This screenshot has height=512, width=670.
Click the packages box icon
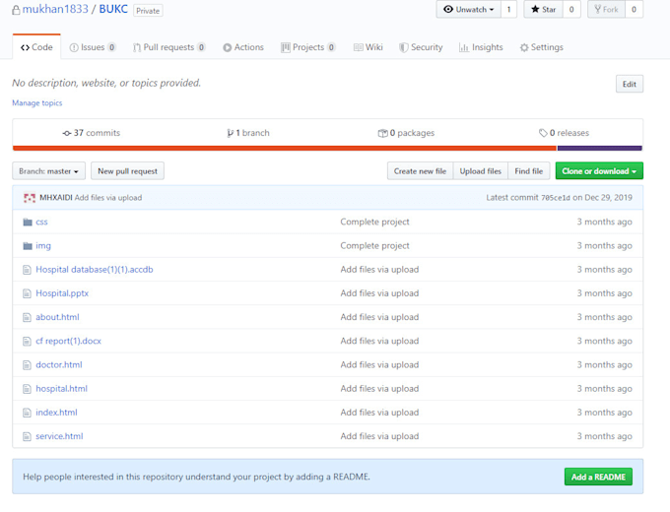tap(382, 133)
